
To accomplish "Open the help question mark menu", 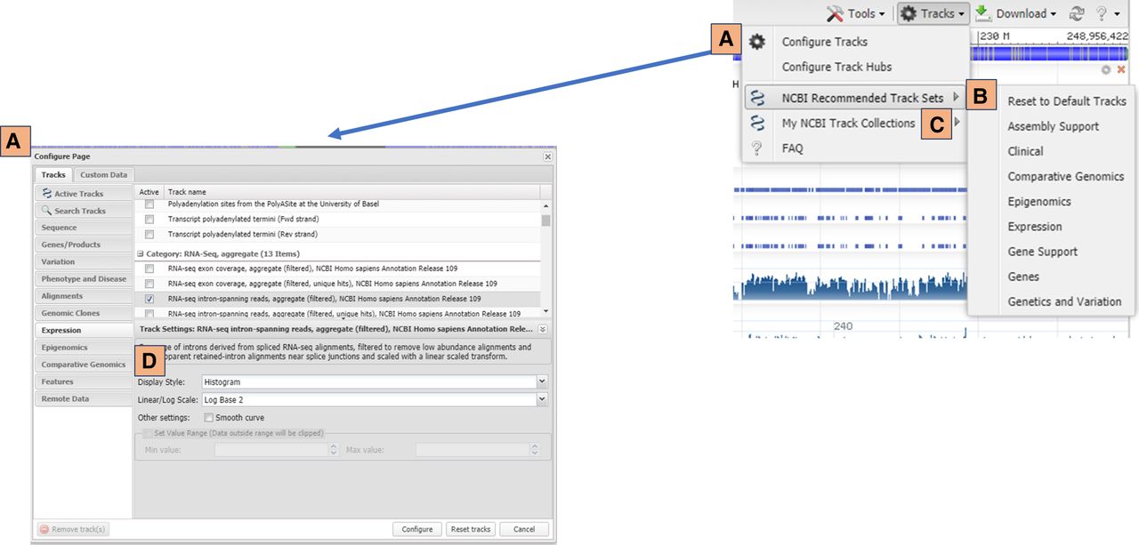I will coord(1102,13).
